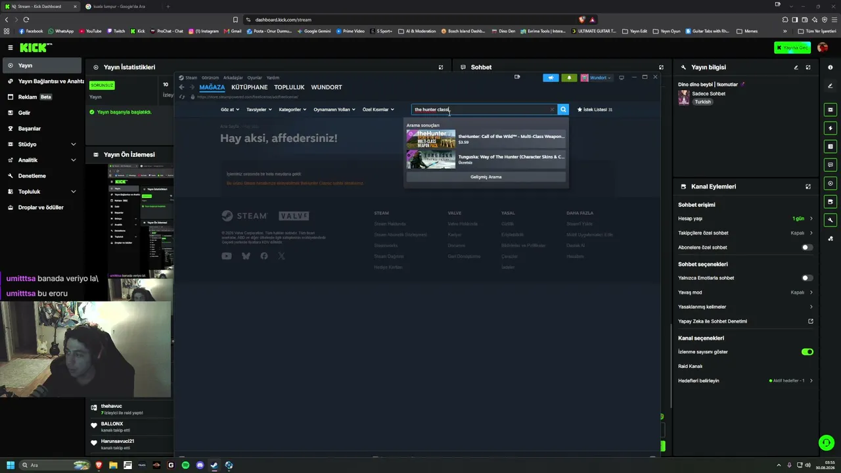Expand the Analitik sidebar section

tap(41, 160)
